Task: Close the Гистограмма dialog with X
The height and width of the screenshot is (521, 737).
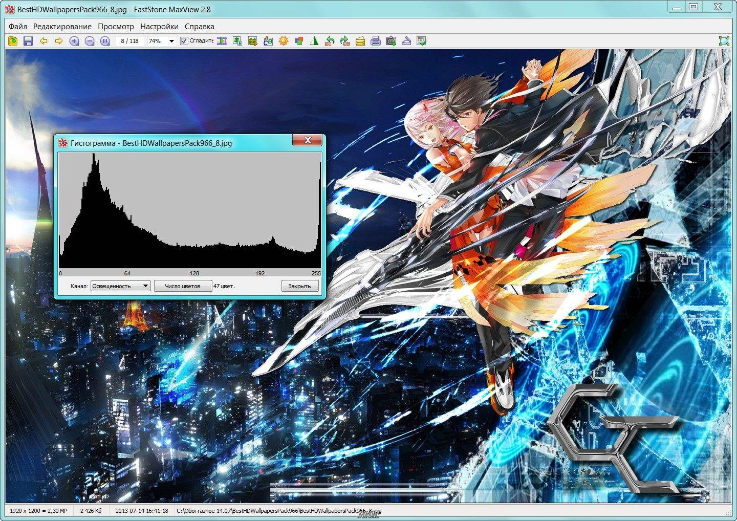Action: (308, 140)
